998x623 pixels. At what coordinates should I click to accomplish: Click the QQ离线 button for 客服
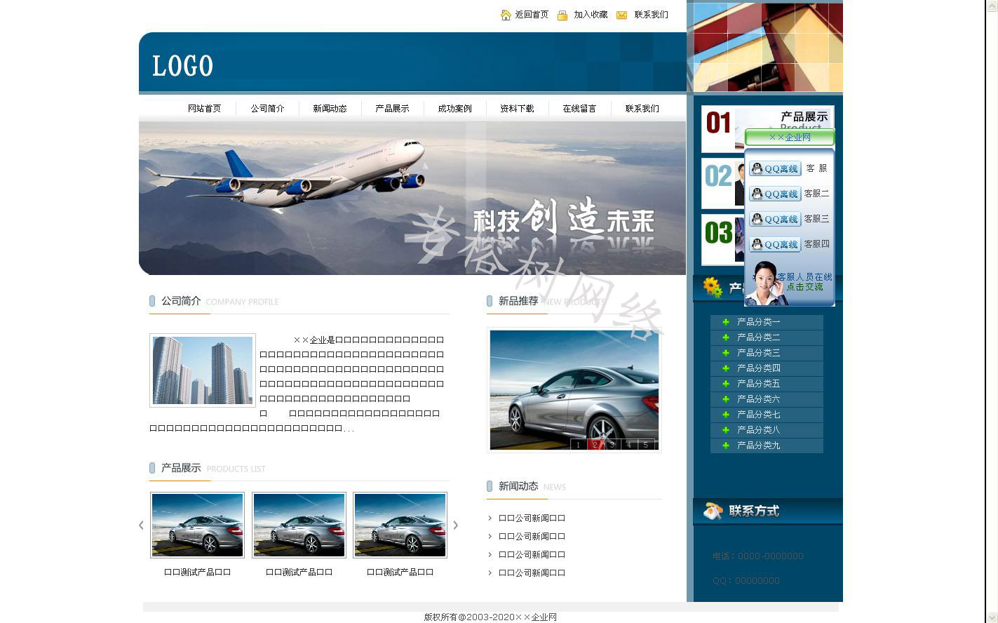click(775, 168)
